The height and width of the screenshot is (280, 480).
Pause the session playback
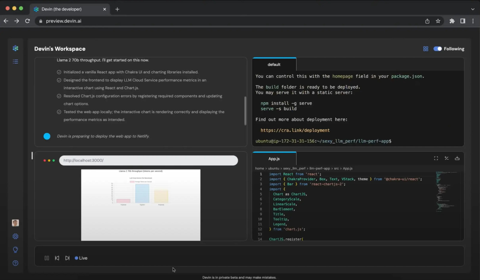pyautogui.click(x=47, y=258)
